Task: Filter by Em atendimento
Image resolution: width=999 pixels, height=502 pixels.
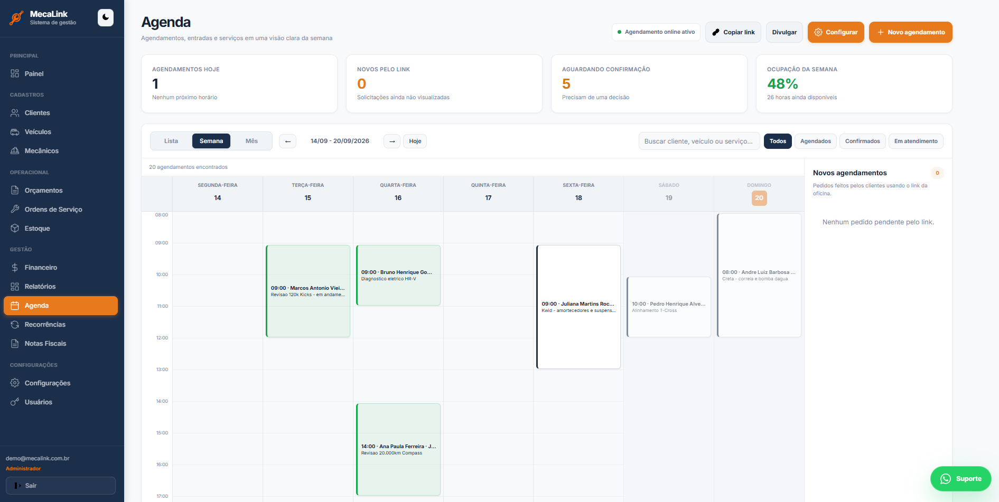Action: [916, 141]
